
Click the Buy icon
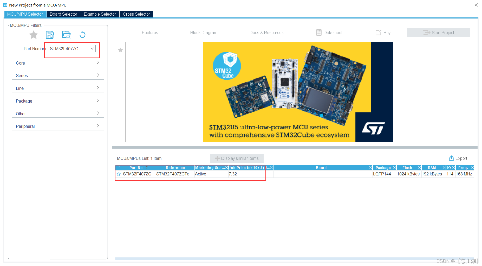point(383,33)
